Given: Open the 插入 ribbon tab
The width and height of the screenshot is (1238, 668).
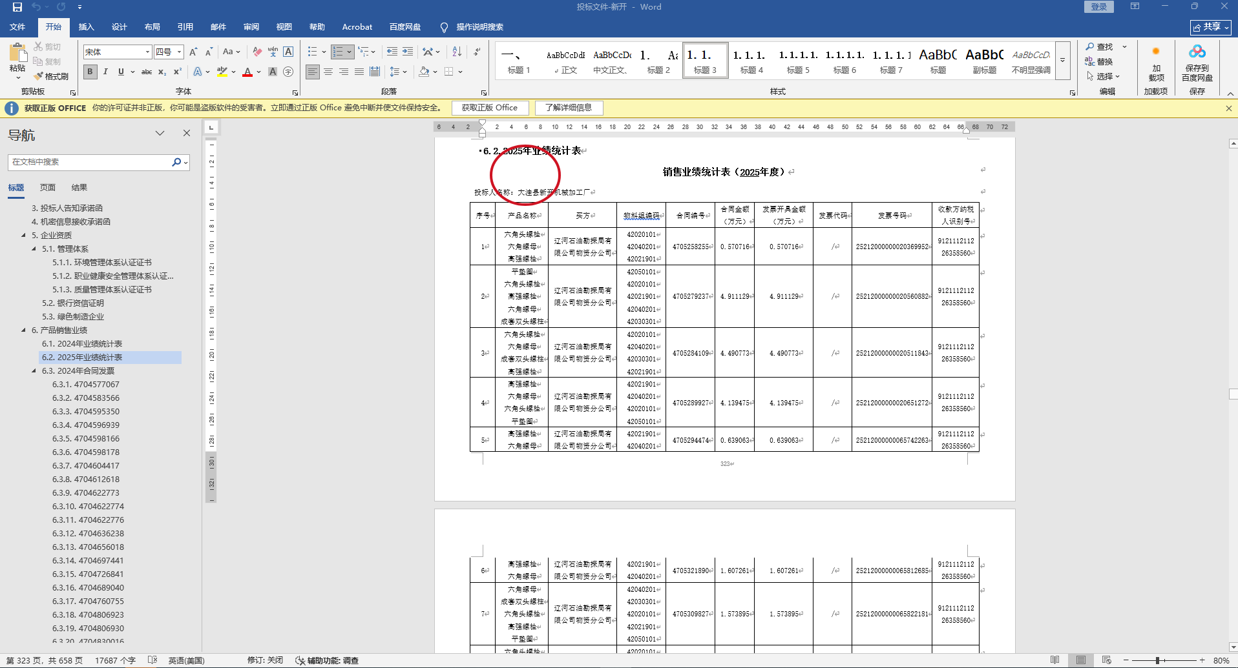Looking at the screenshot, I should 86,27.
